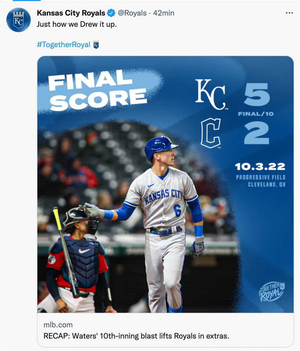Click the KC logo in scoreboard graphic
This screenshot has height=351, width=300.
pyautogui.click(x=211, y=94)
